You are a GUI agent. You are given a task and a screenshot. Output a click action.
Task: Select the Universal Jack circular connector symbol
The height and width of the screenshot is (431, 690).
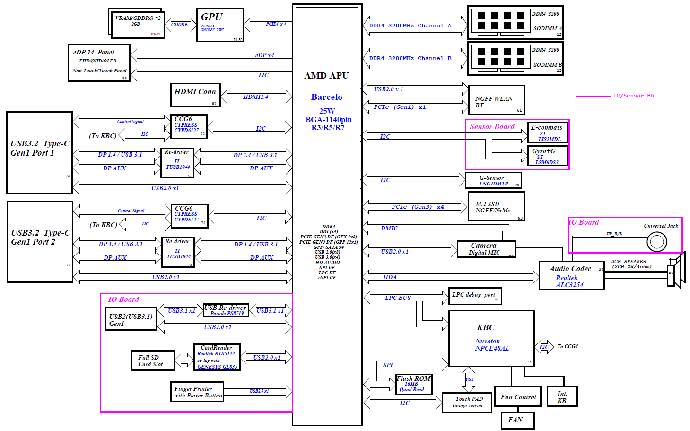(656, 242)
